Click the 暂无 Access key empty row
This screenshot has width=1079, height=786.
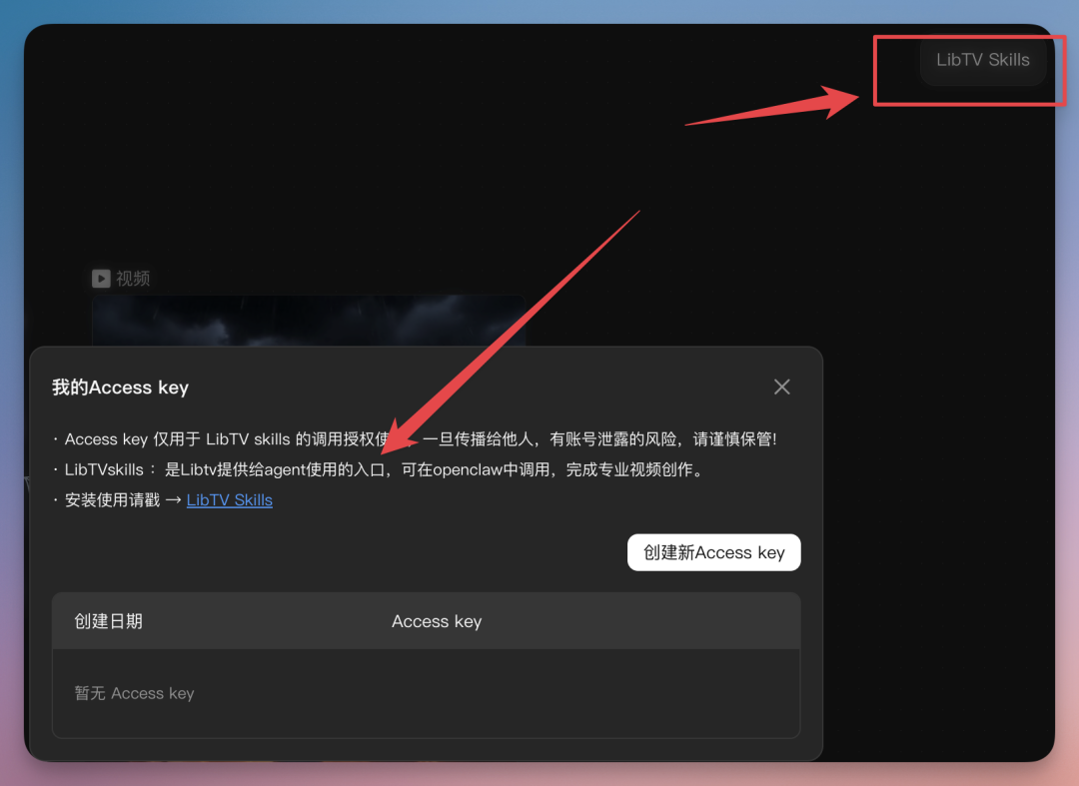click(134, 692)
